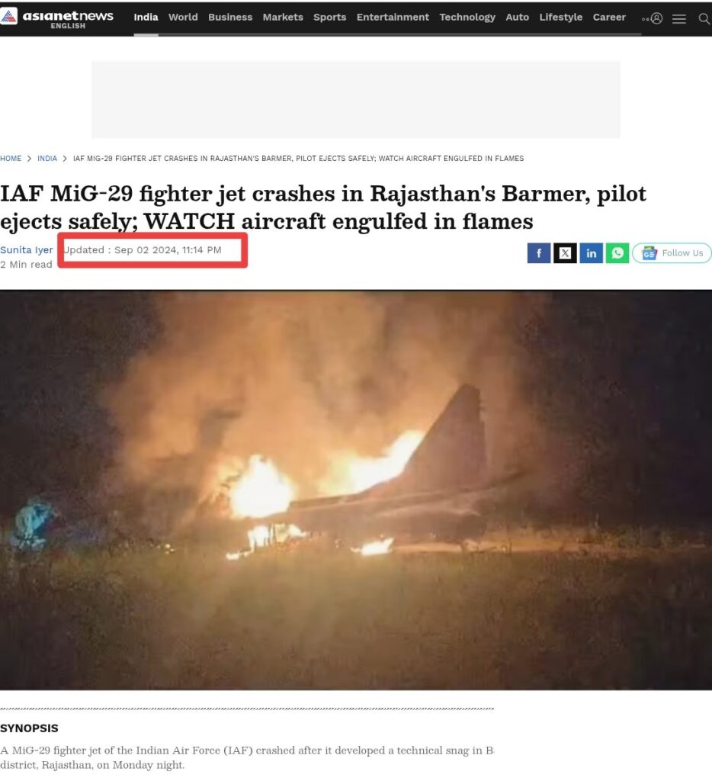Image resolution: width=712 pixels, height=781 pixels.
Task: Click the burning aircraft article image
Action: [x=356, y=490]
